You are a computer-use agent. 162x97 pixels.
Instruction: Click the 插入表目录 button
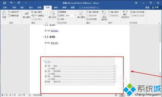click(92, 12)
